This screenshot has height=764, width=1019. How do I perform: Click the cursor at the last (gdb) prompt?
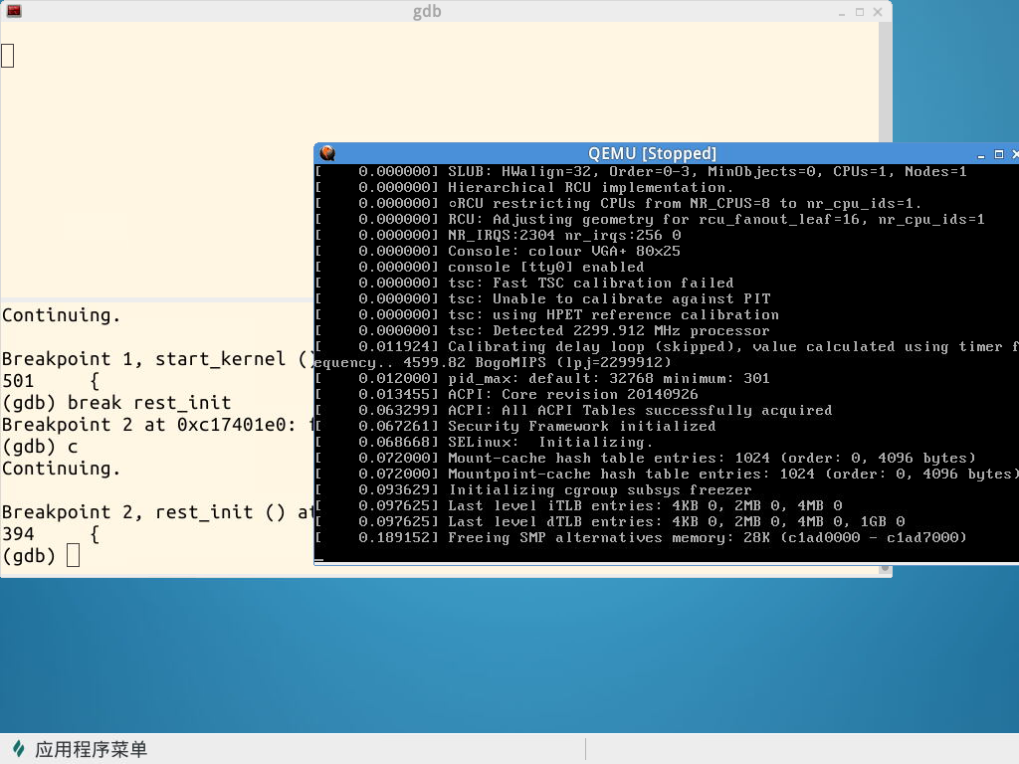73,557
